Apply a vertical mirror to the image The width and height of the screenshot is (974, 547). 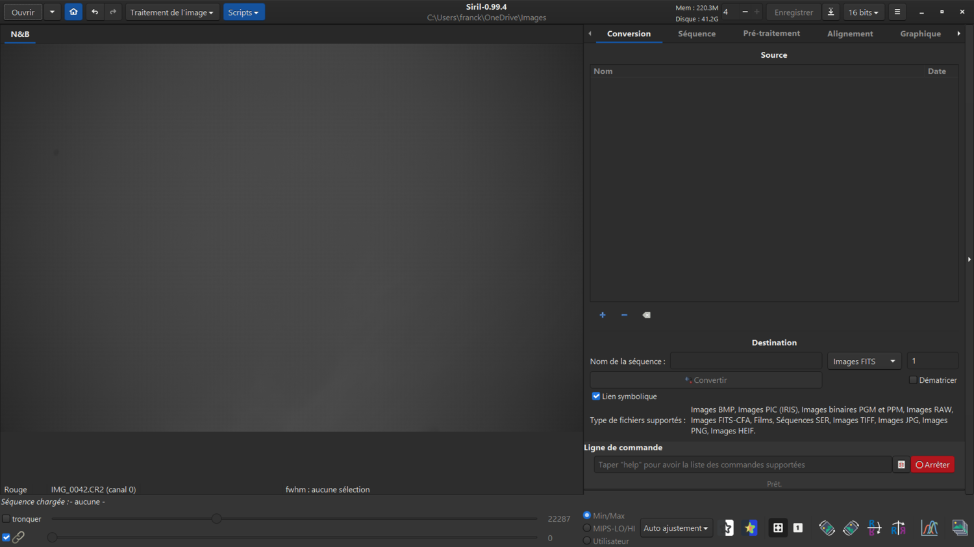pos(874,528)
